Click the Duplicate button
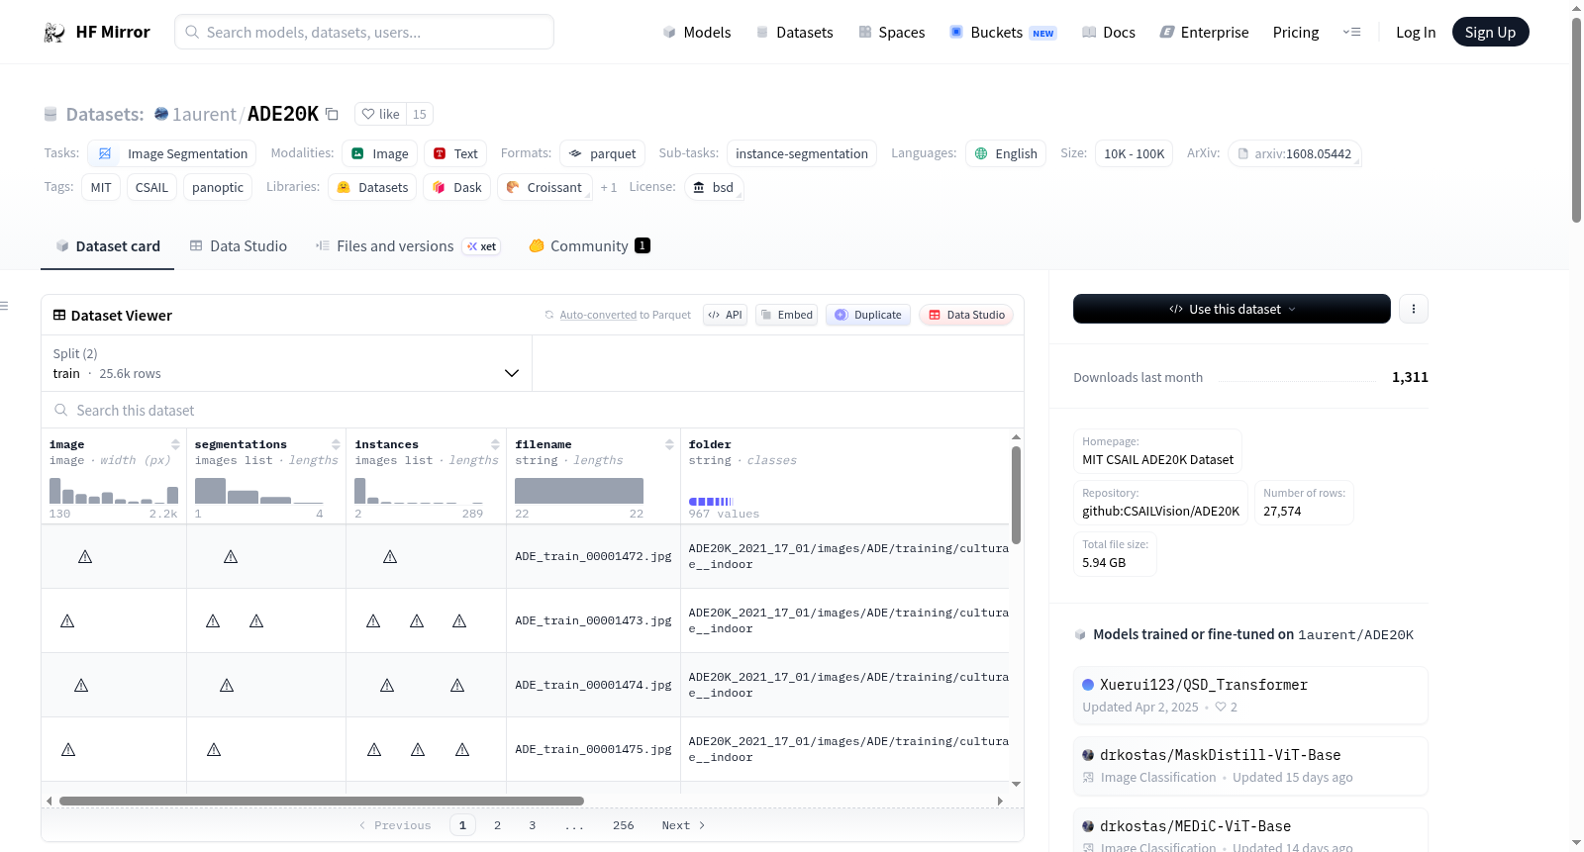1584x852 pixels. click(x=868, y=315)
